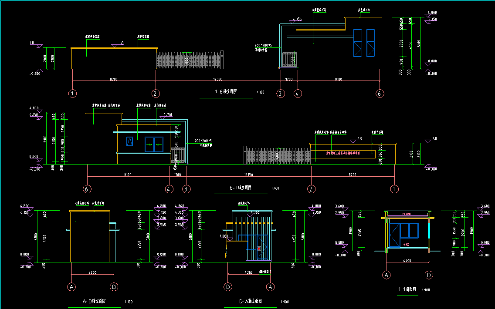Click the 6-1 axis elevation title text
This screenshot has width=495, height=309.
pyautogui.click(x=241, y=188)
